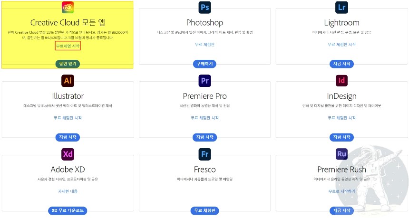The image size is (409, 218).
Task: Open 무료 체험판 시작 link under Lightroom
Action: [x=341, y=45]
